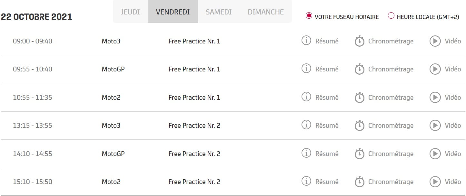Click the Chronométrage link for Moto3 Free Practice Nr. 2

(x=391, y=126)
